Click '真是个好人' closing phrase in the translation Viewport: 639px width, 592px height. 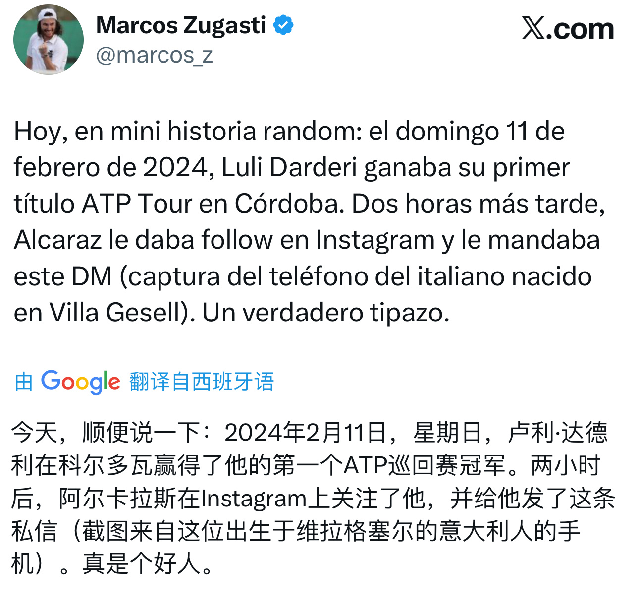pos(141,564)
